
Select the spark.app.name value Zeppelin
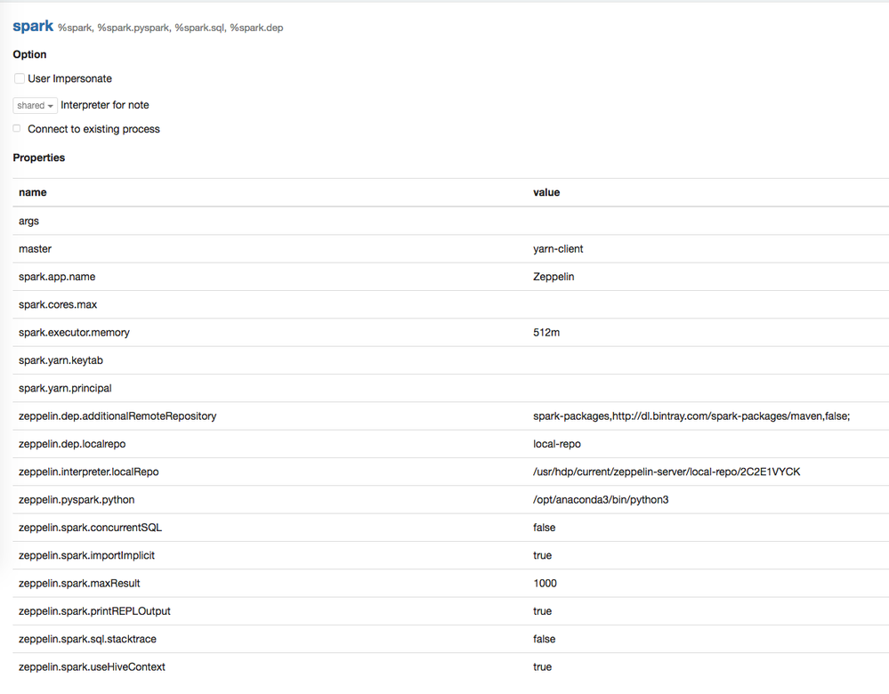[x=552, y=277]
